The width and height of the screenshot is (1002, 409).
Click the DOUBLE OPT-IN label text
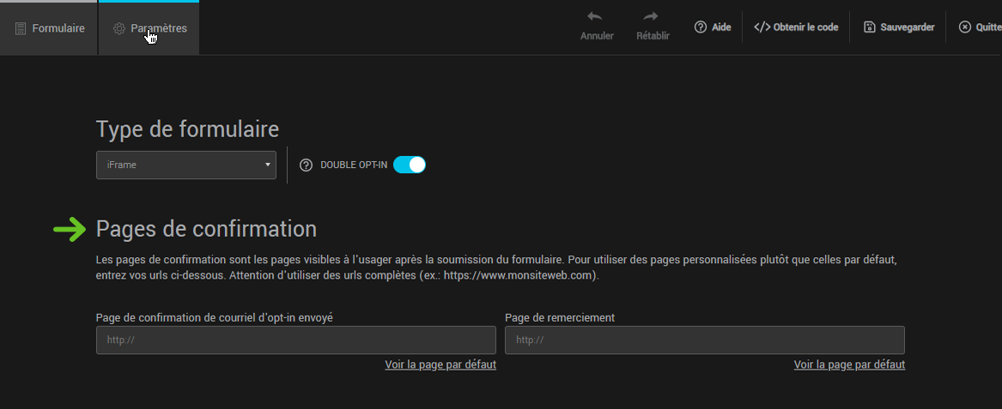tap(354, 165)
